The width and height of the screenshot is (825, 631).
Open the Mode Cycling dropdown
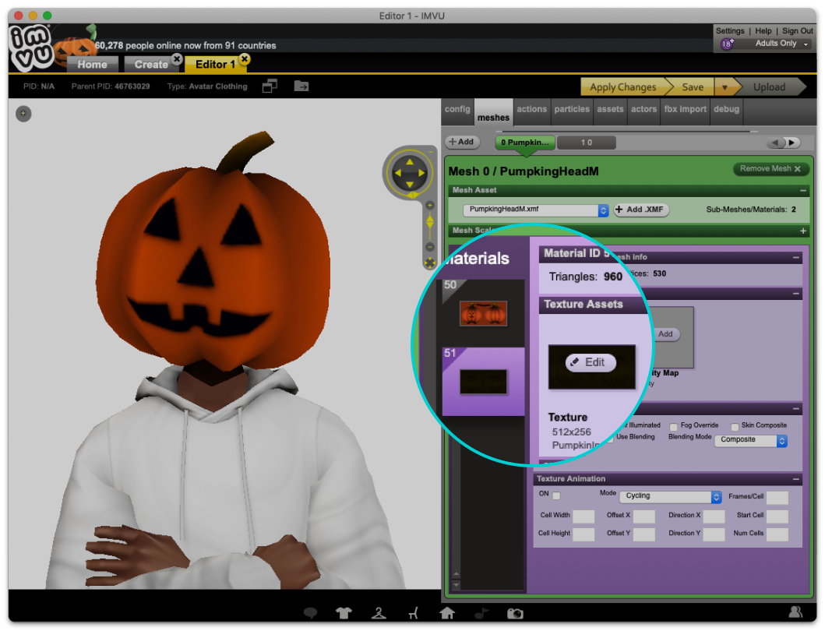click(x=670, y=496)
